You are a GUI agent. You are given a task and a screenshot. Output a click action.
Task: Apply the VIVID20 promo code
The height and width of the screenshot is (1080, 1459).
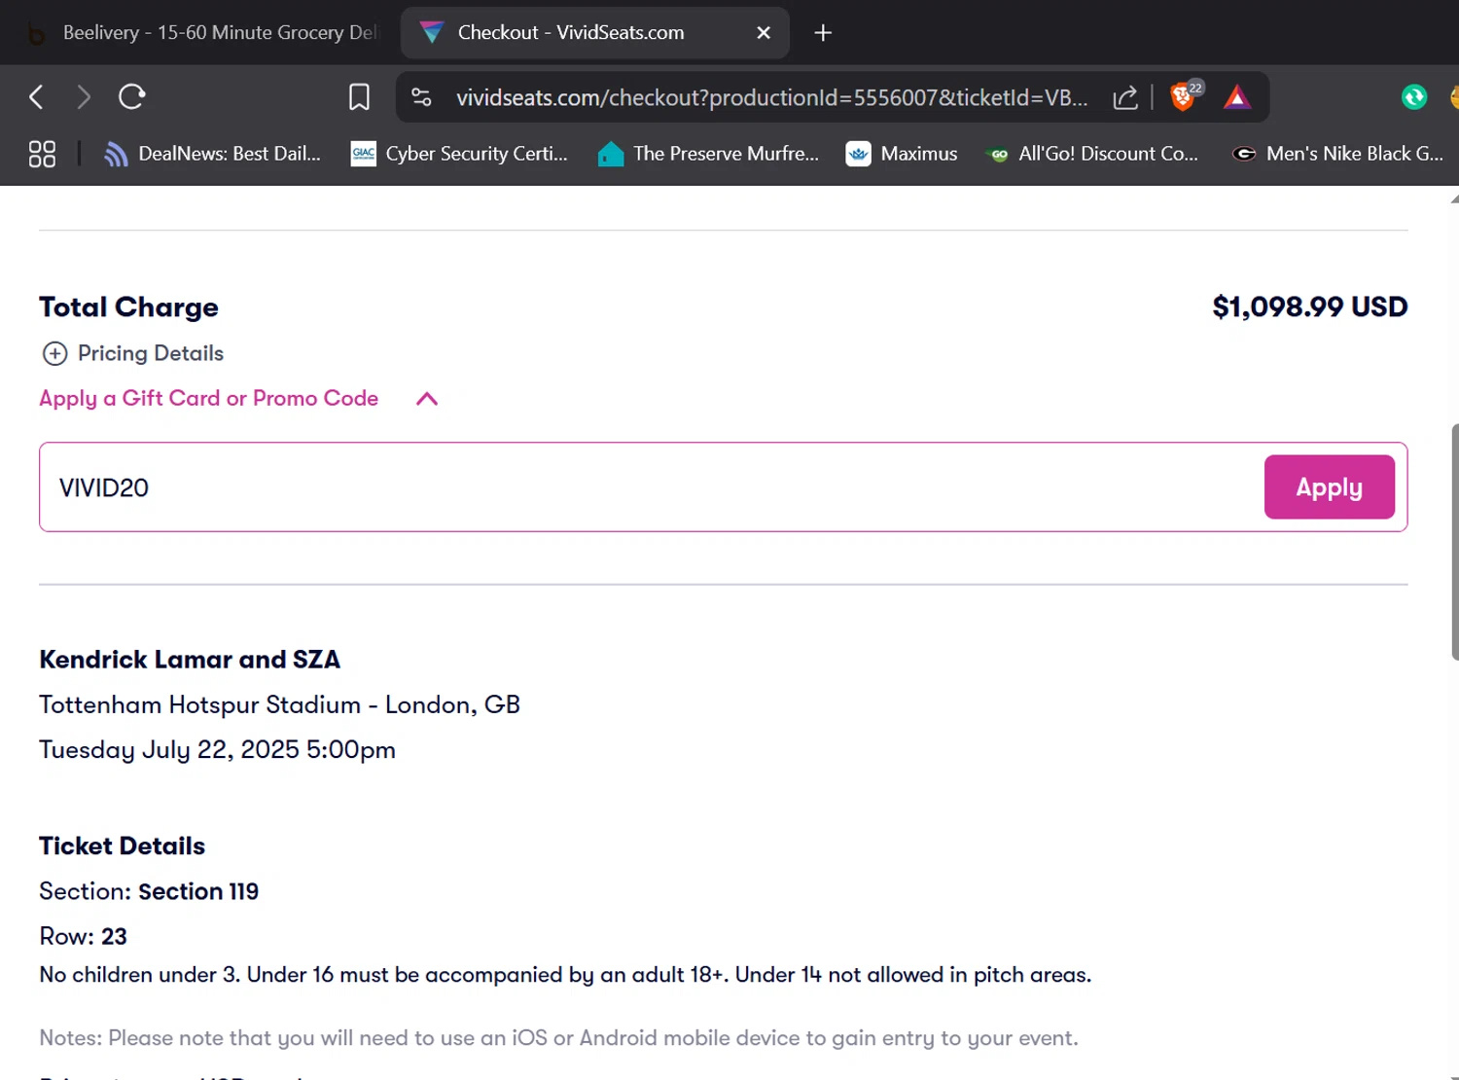click(x=1329, y=487)
